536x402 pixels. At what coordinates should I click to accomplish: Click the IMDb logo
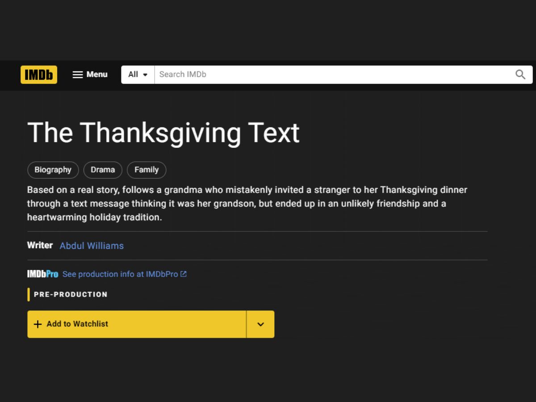(x=39, y=75)
